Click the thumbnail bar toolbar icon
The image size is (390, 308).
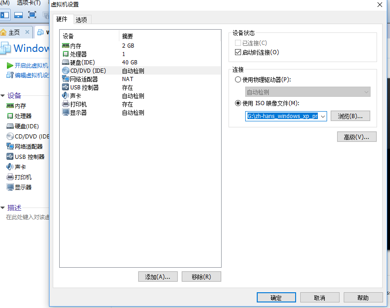click(x=19, y=15)
